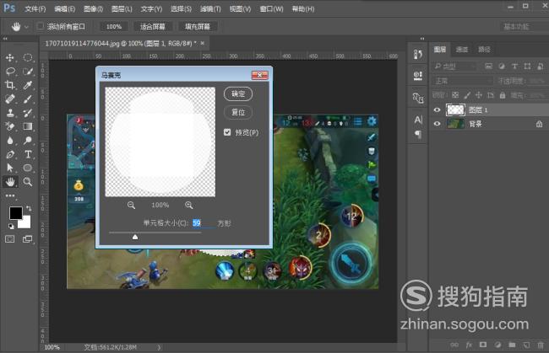This screenshot has height=353, width=549.
Task: Select the Lasso tool
Action: (x=10, y=72)
